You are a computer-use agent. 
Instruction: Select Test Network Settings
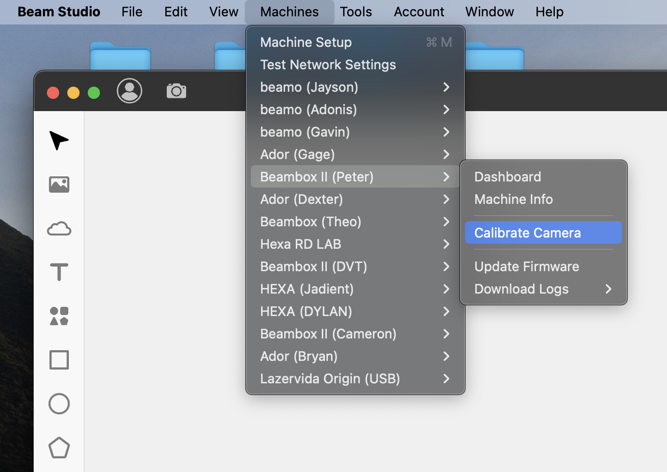pyautogui.click(x=355, y=65)
